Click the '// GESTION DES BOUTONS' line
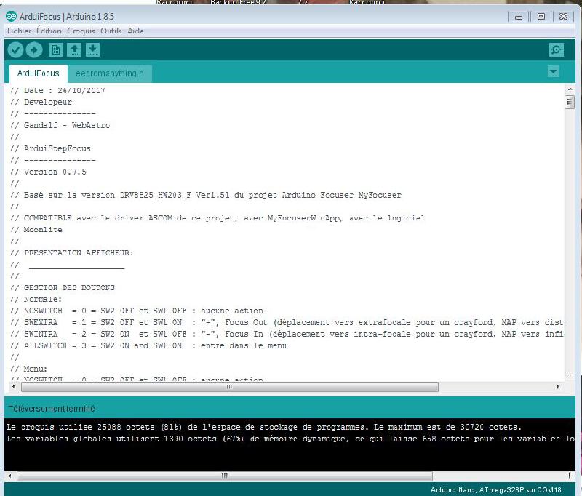 pyautogui.click(x=63, y=288)
